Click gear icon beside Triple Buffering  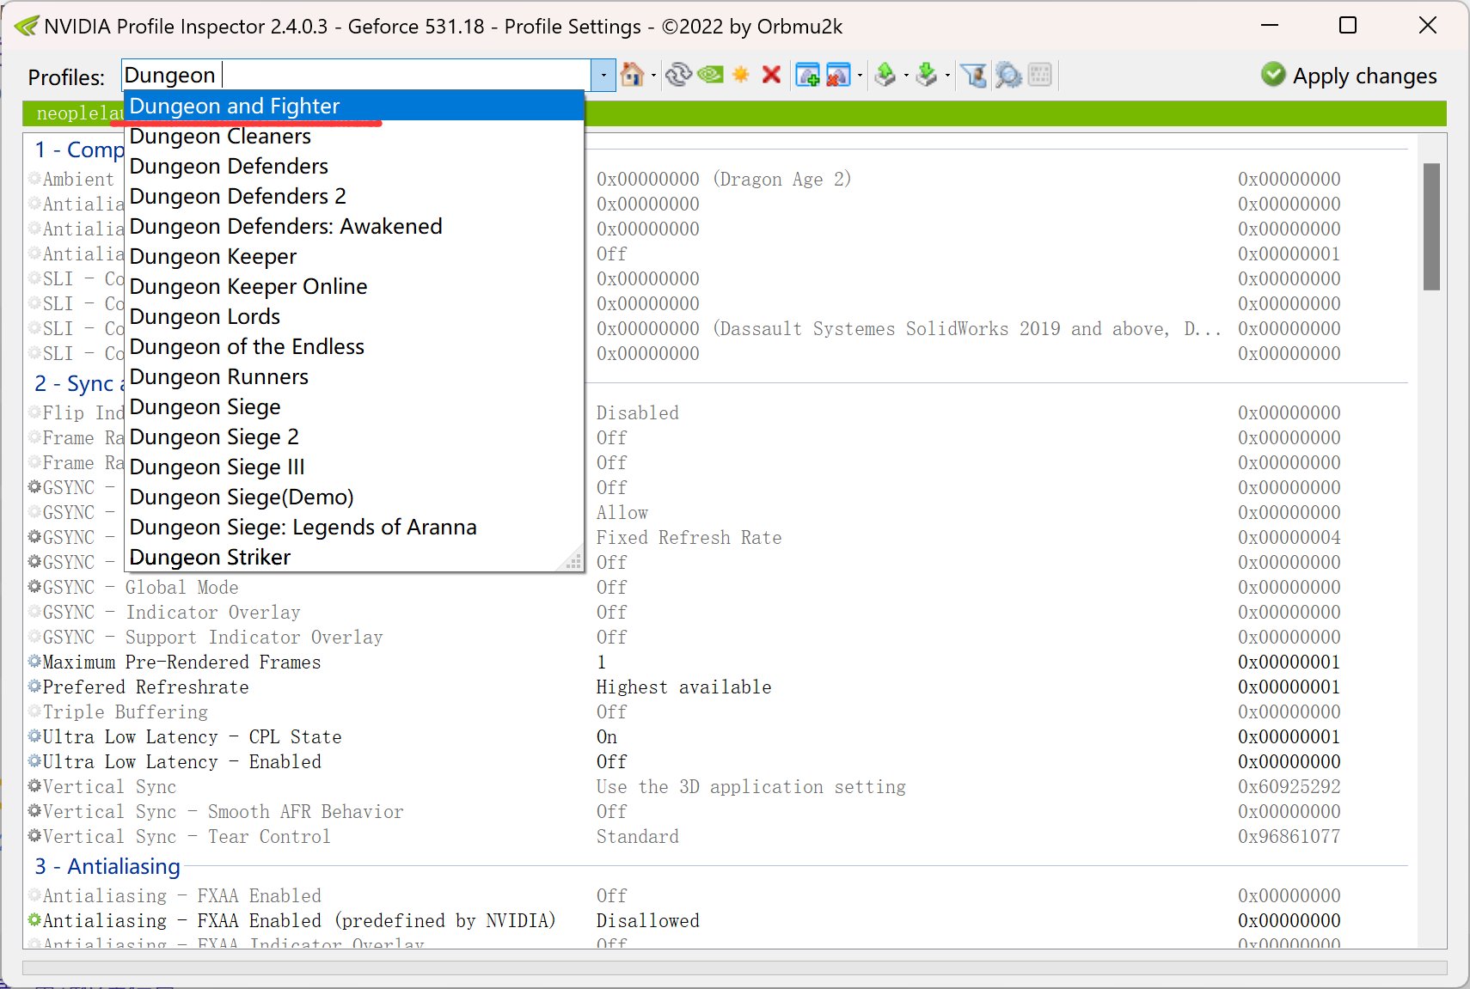[x=34, y=711]
